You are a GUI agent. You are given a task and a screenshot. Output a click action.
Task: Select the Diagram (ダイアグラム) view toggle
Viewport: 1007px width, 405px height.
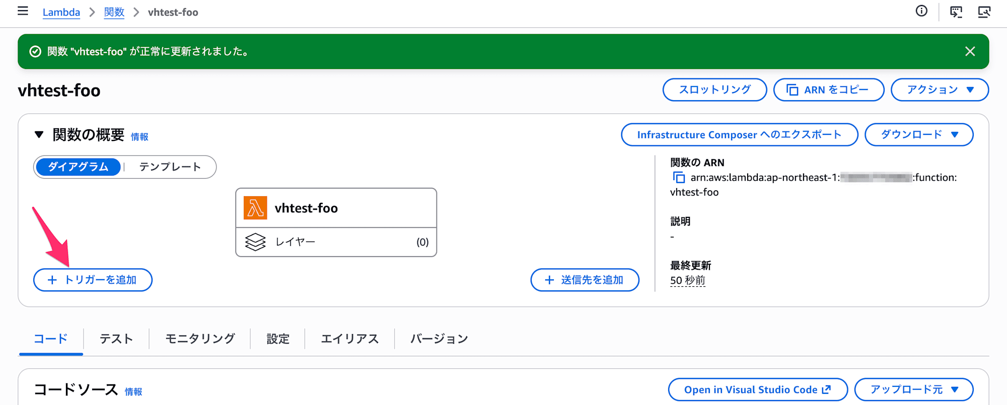click(78, 167)
